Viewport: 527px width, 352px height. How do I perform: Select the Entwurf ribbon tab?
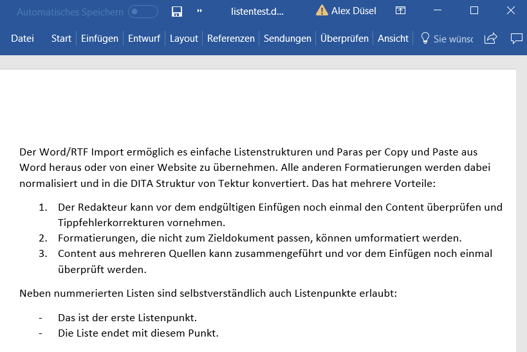[x=144, y=39]
